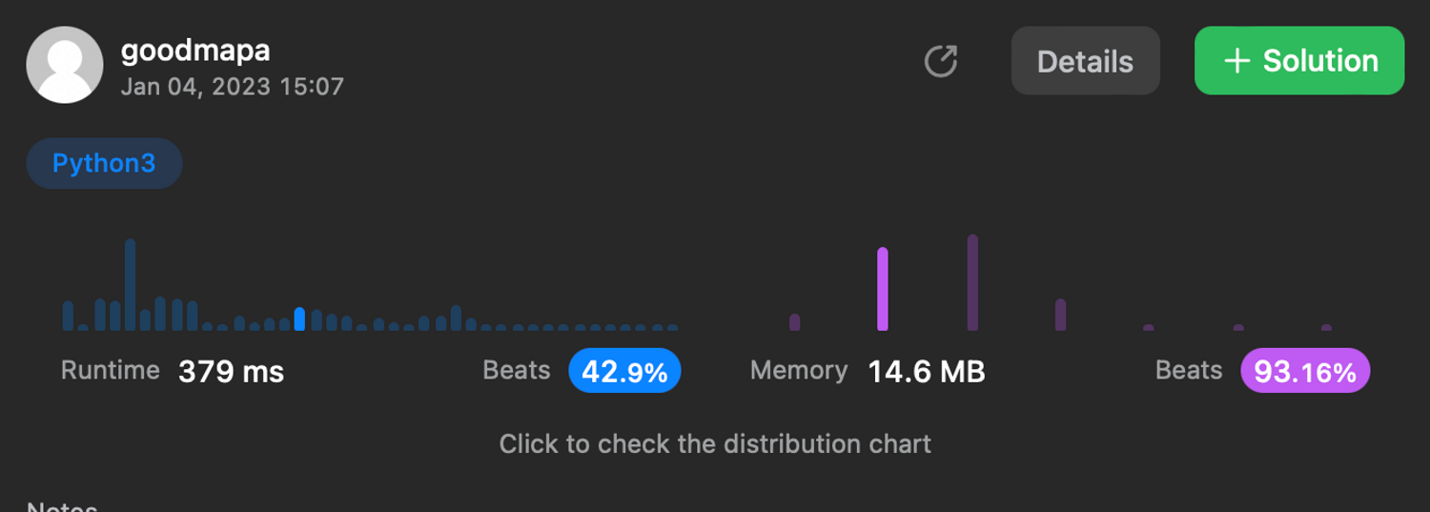This screenshot has width=1430, height=512.
Task: Click the bright purple memory bar
Action: (x=883, y=289)
